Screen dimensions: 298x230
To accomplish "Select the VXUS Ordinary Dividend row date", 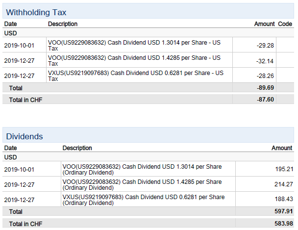I will (19, 200).
